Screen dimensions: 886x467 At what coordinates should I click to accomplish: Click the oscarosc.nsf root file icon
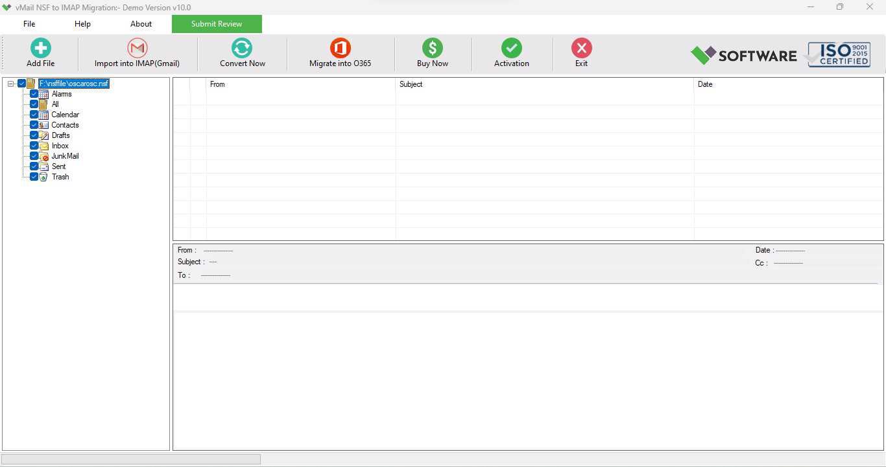31,84
